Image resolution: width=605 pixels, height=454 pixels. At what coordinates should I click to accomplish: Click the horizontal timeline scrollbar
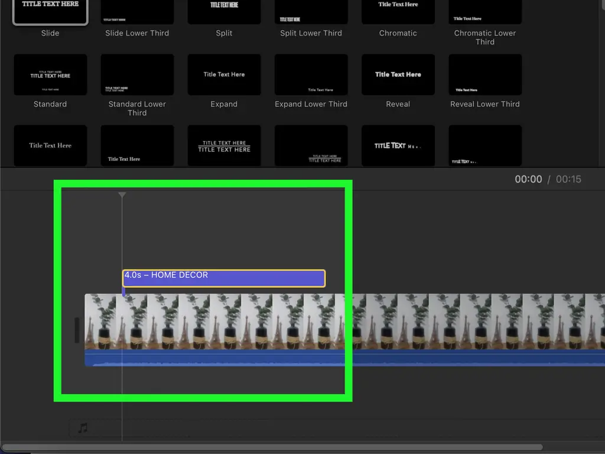click(272, 447)
